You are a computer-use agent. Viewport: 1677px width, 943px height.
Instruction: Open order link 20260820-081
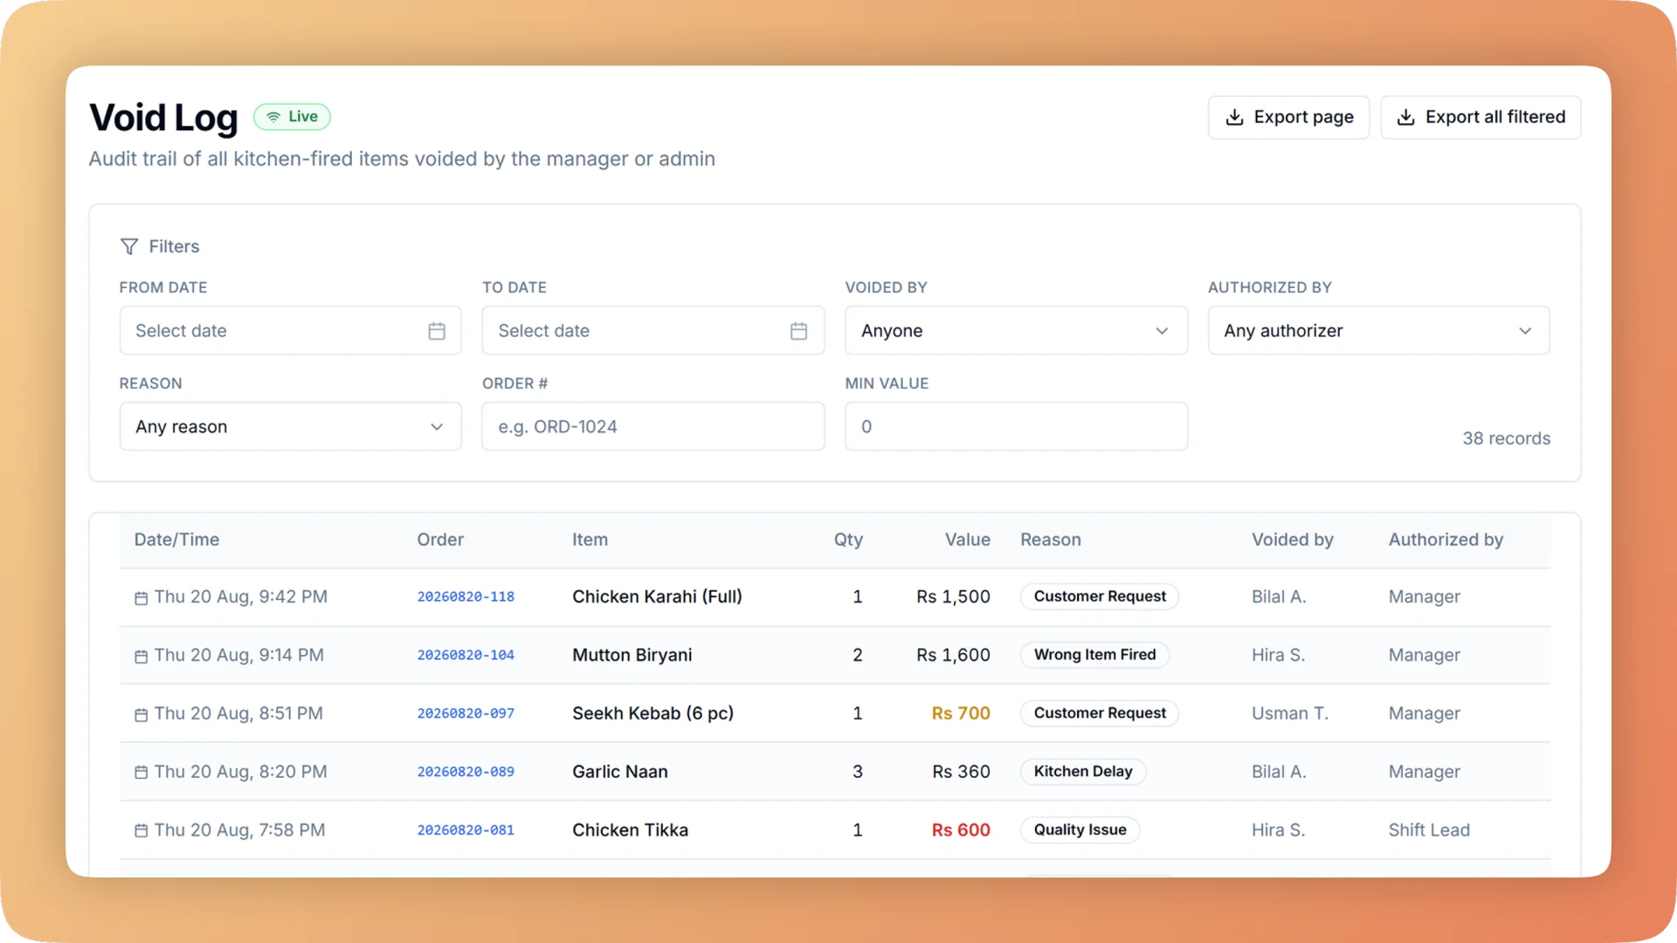tap(466, 830)
